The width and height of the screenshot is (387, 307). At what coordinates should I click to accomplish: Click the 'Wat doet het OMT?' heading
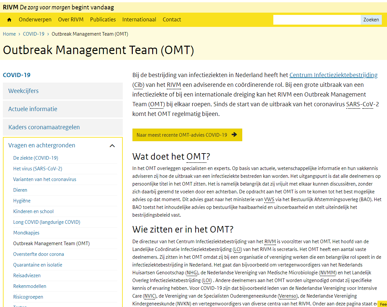point(171,156)
